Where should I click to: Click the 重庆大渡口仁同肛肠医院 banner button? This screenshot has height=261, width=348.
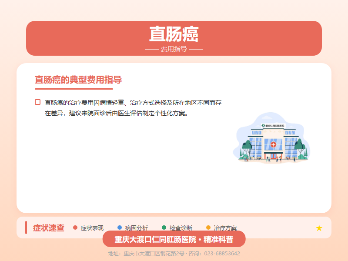[x=174, y=239]
